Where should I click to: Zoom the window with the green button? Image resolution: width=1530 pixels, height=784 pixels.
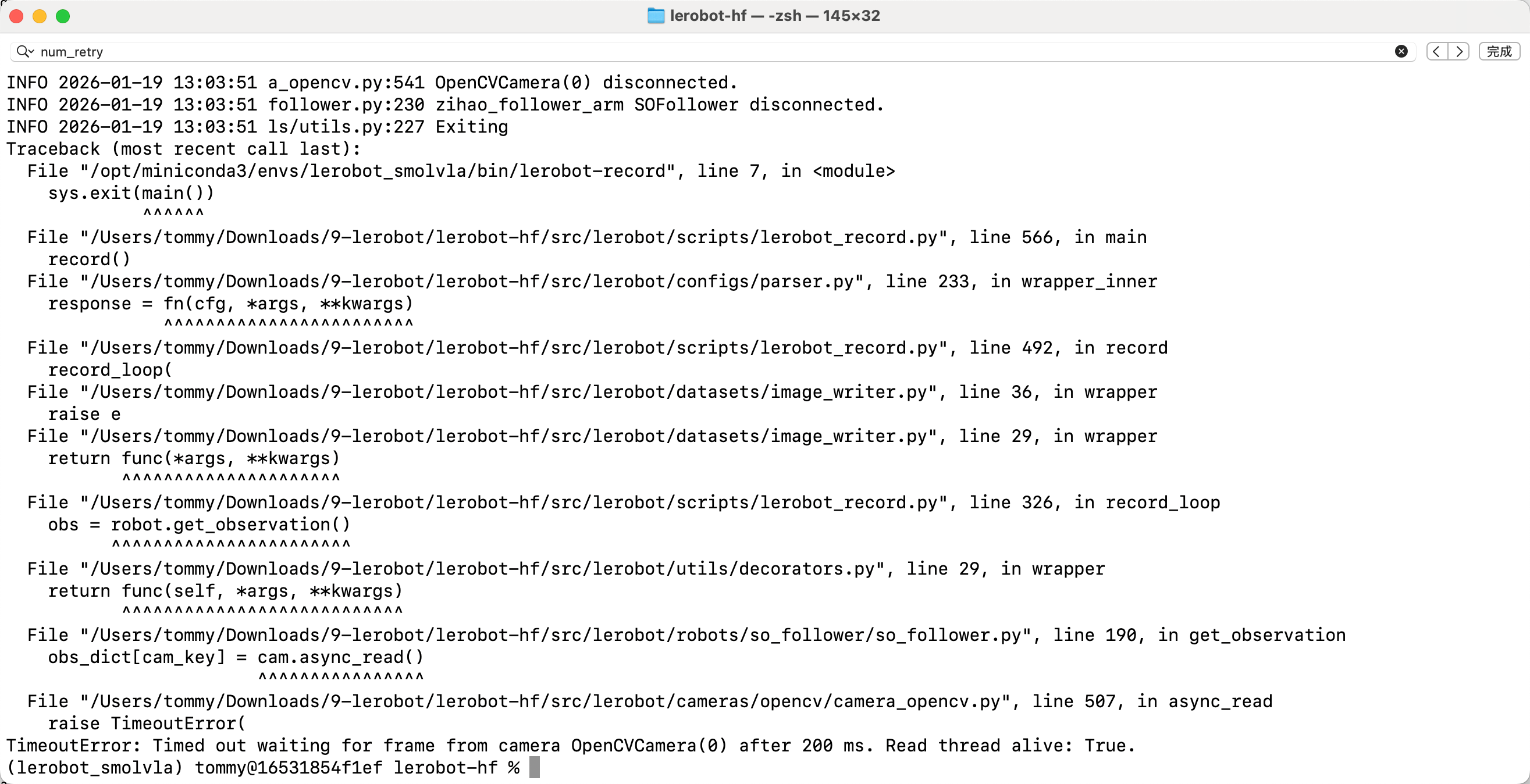(x=63, y=16)
